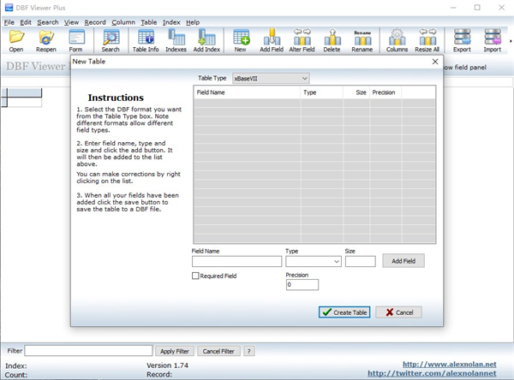Enable the Required Field checkbox

tap(196, 276)
